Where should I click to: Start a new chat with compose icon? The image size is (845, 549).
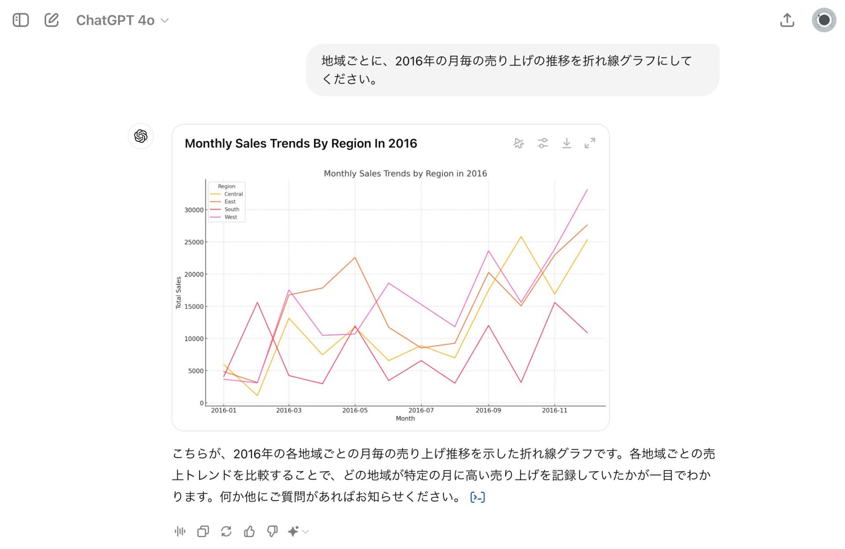coord(51,20)
